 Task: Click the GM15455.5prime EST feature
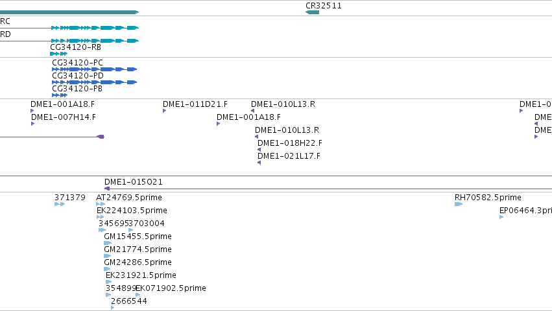pyautogui.click(x=108, y=243)
